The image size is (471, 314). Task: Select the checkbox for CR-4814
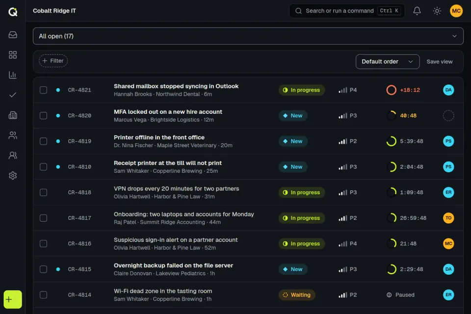click(44, 295)
